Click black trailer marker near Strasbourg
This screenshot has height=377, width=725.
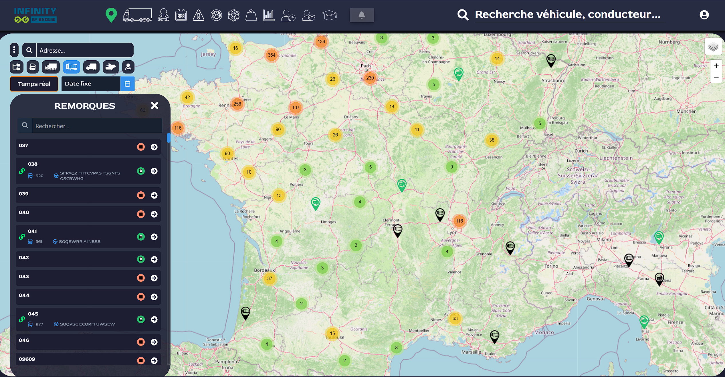(x=551, y=60)
